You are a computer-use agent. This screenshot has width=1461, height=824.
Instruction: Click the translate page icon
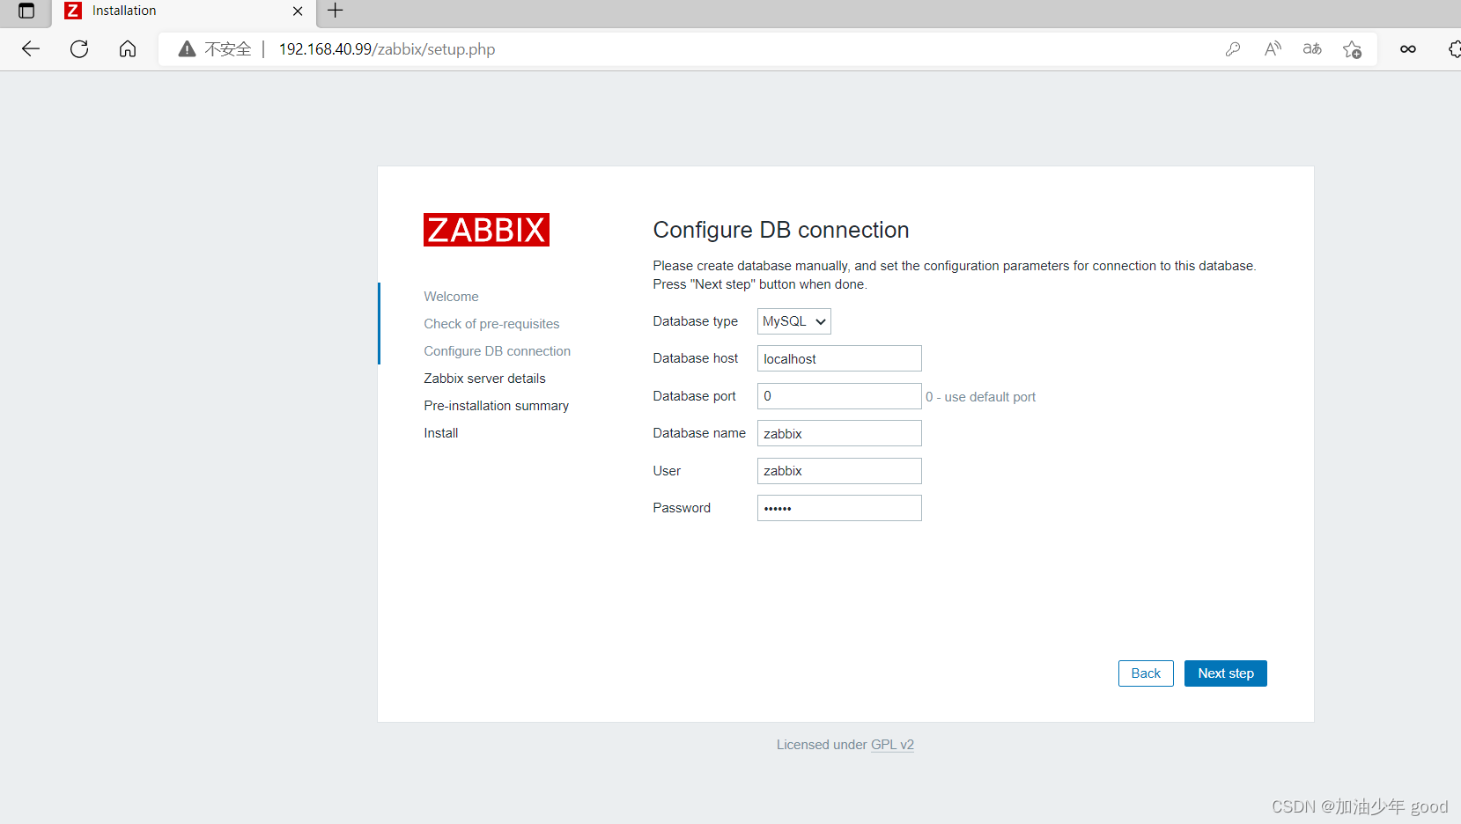(x=1312, y=49)
